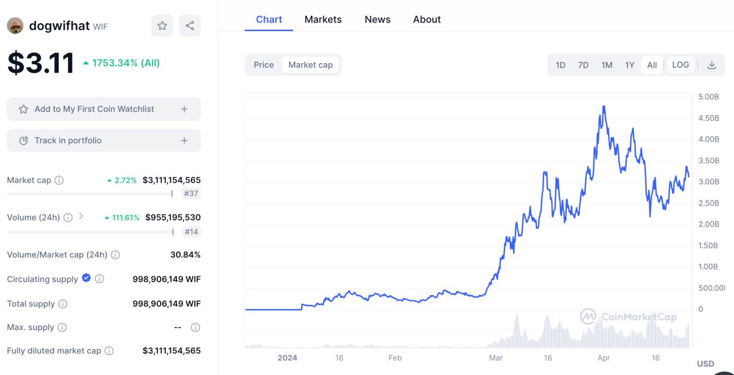734x375 pixels.
Task: Click the verified badge beside Circulating supply
Action: (x=86, y=278)
